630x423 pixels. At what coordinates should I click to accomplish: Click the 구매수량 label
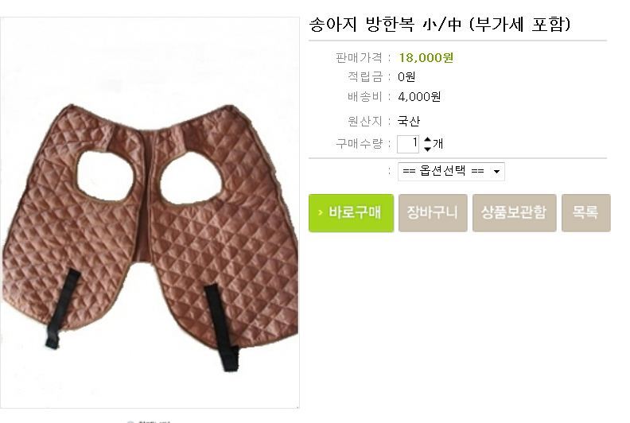(x=360, y=143)
